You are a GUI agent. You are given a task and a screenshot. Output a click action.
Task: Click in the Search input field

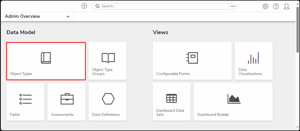point(163,6)
